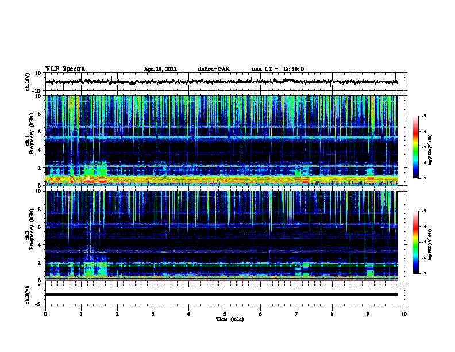Click time axis tick label "3"

153,314
